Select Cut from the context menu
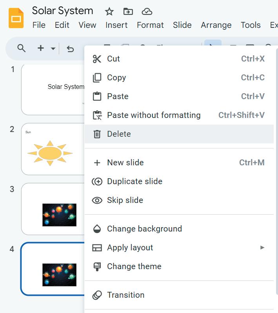The width and height of the screenshot is (278, 313). (113, 59)
